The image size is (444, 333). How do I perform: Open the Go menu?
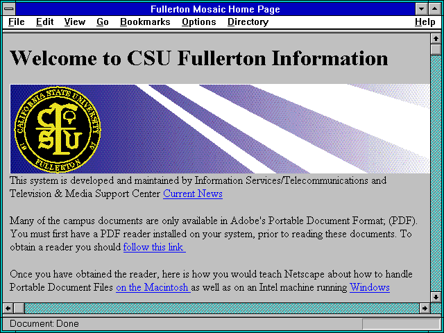[x=103, y=22]
